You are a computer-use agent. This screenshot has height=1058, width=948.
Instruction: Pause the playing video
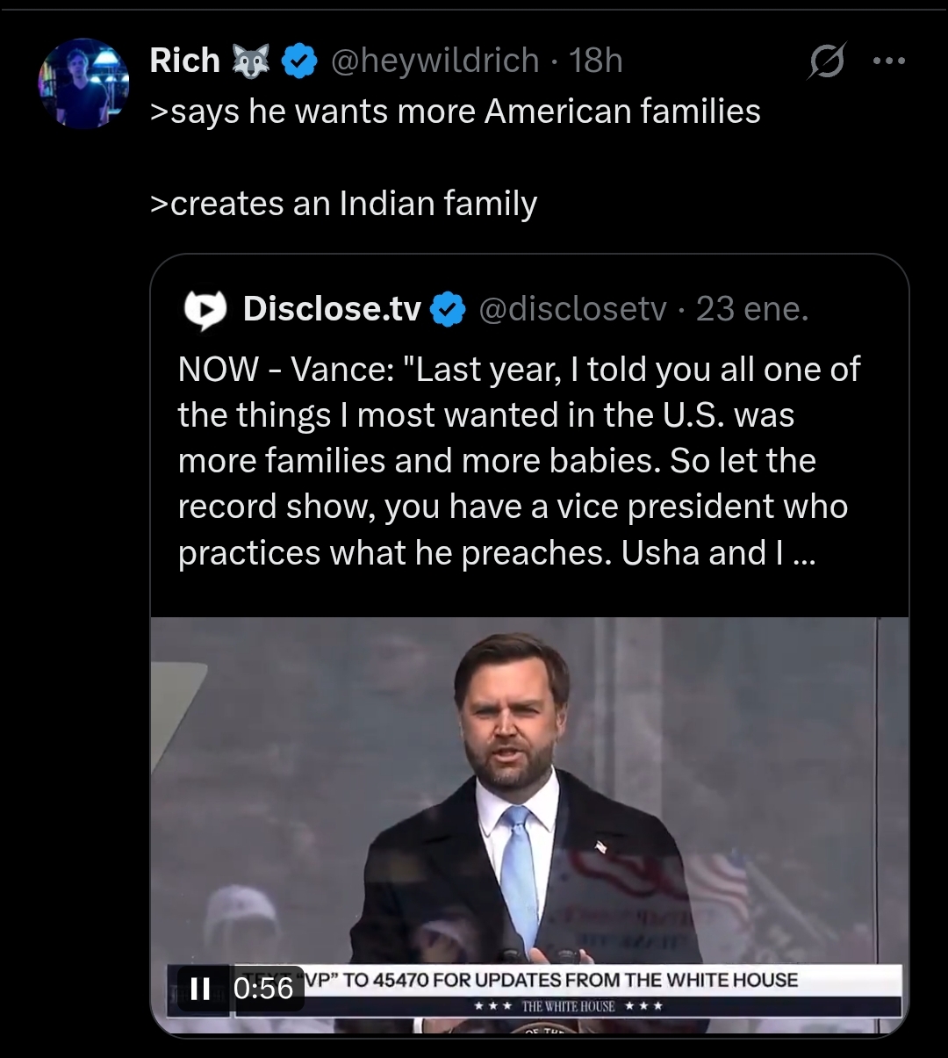(x=200, y=989)
